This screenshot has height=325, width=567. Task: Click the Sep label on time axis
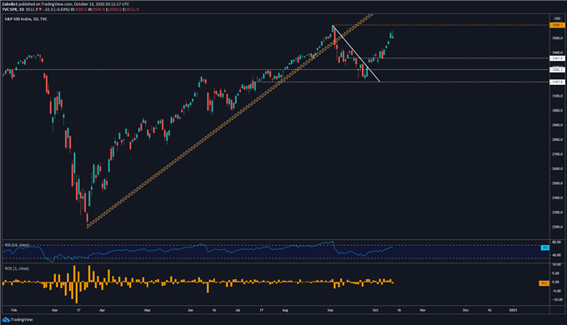tap(330, 310)
